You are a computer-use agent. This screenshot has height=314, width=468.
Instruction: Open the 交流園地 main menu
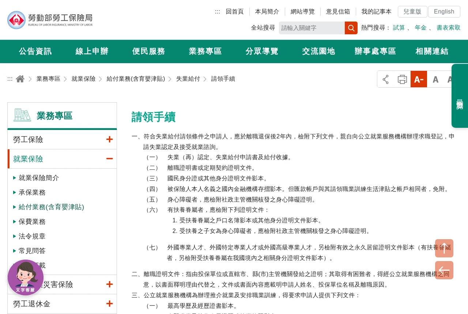[x=319, y=51]
